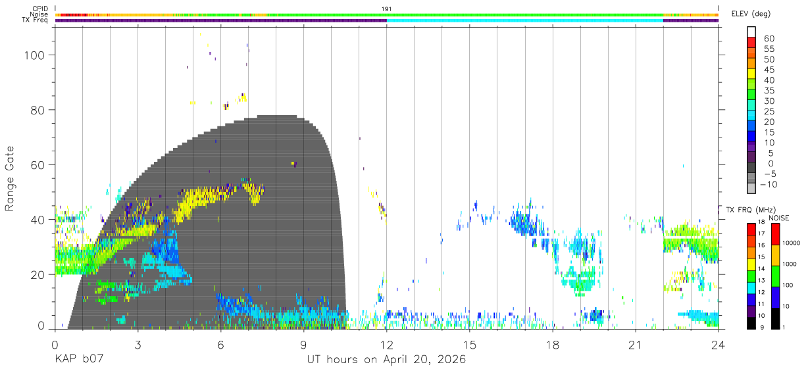Click the '18' UT hour axis tick

click(x=552, y=345)
